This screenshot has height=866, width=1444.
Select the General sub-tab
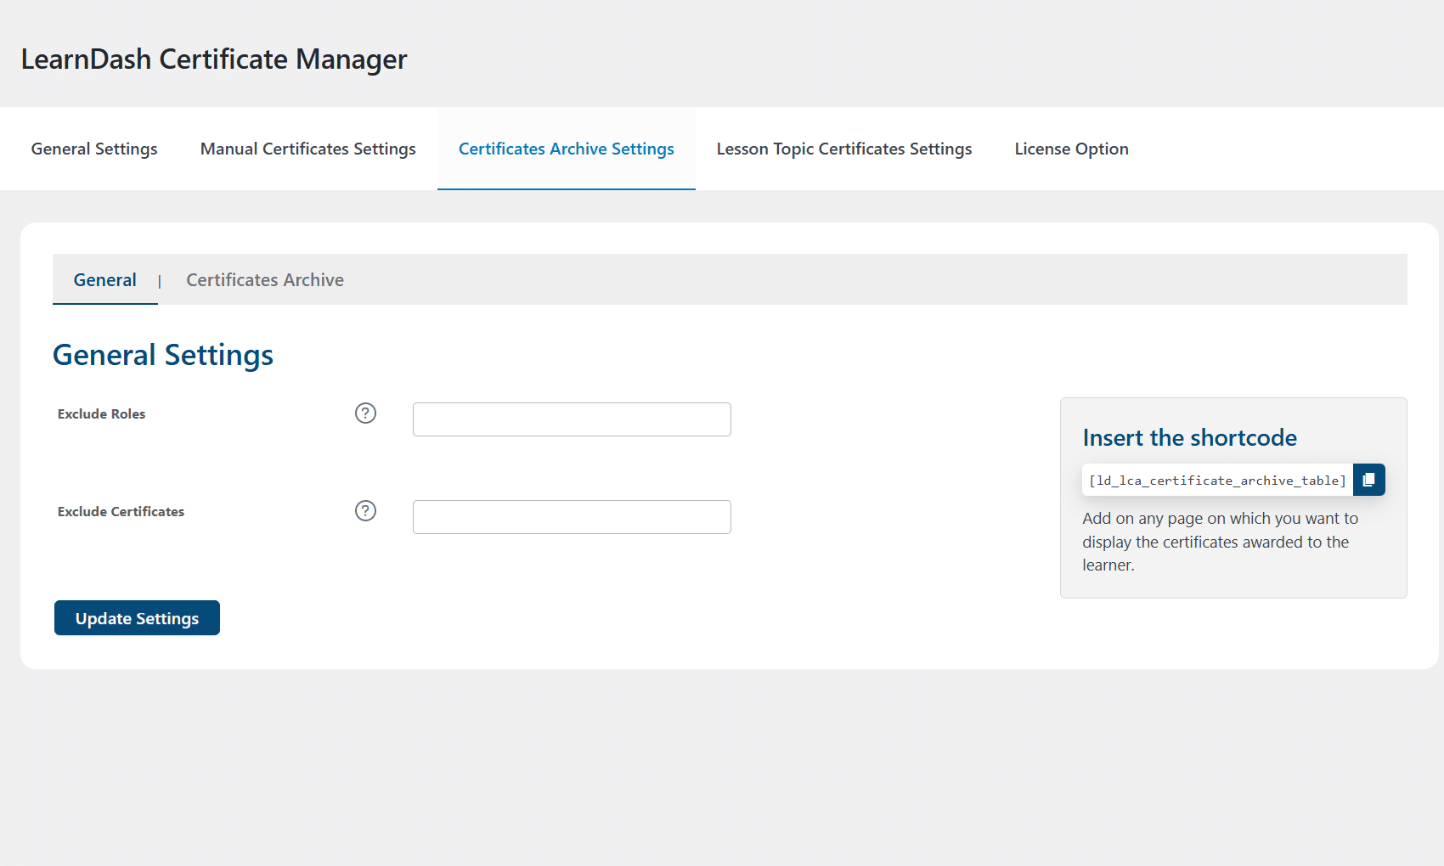pos(105,279)
